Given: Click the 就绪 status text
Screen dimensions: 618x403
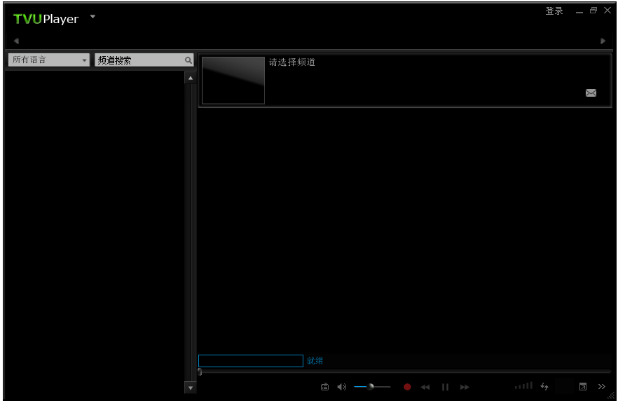Looking at the screenshot, I should (315, 361).
